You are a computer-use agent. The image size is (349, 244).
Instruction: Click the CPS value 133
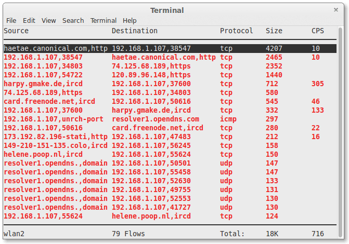click(318, 110)
